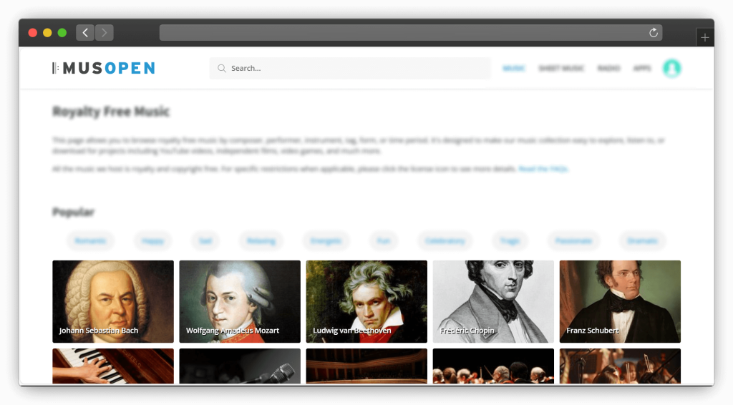Open the Radio nav item
This screenshot has width=733, height=405.
pyautogui.click(x=608, y=68)
